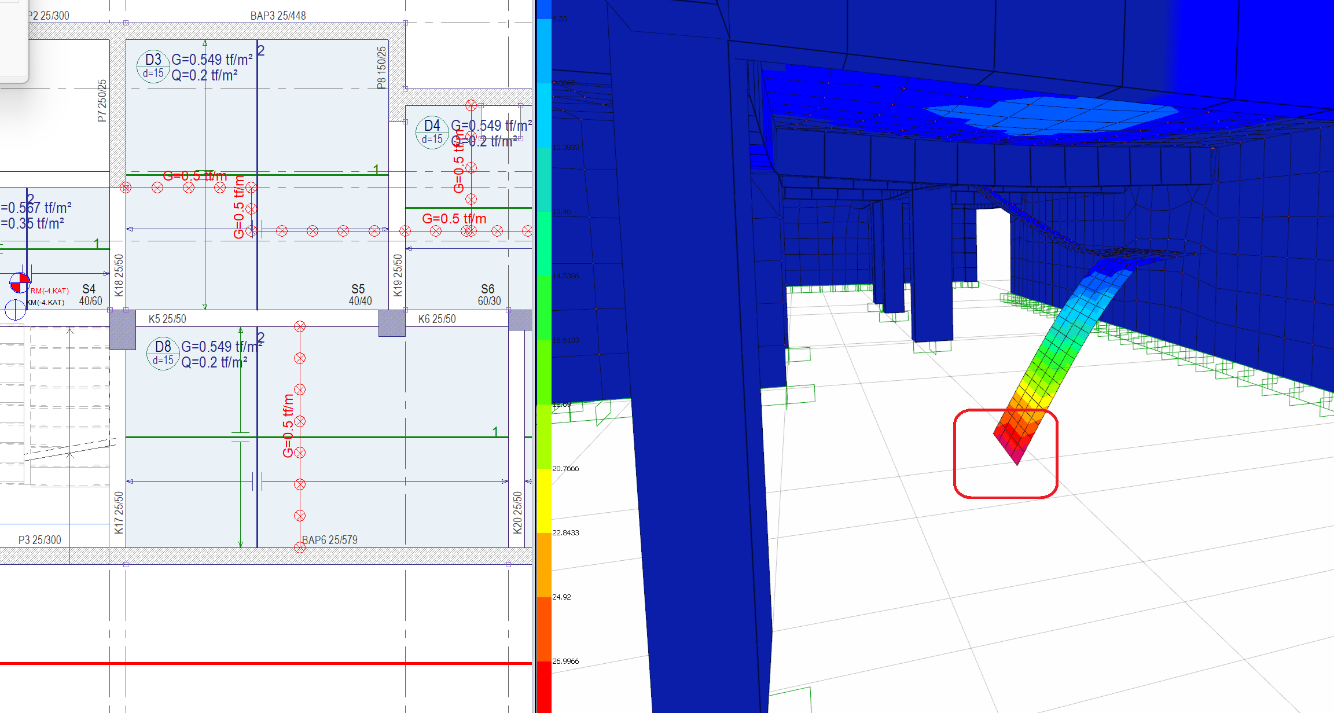Select column S5 40/40 label
1334x713 pixels.
(x=360, y=295)
